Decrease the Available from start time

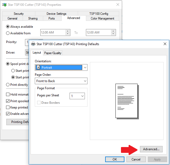coord(67,34)
